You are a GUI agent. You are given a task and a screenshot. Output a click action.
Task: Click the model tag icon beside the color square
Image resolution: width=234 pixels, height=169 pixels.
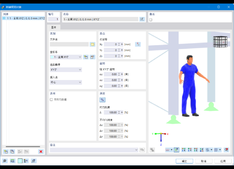26,161
